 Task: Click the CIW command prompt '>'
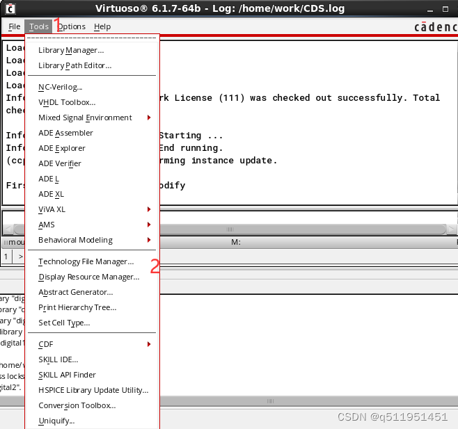click(20, 257)
